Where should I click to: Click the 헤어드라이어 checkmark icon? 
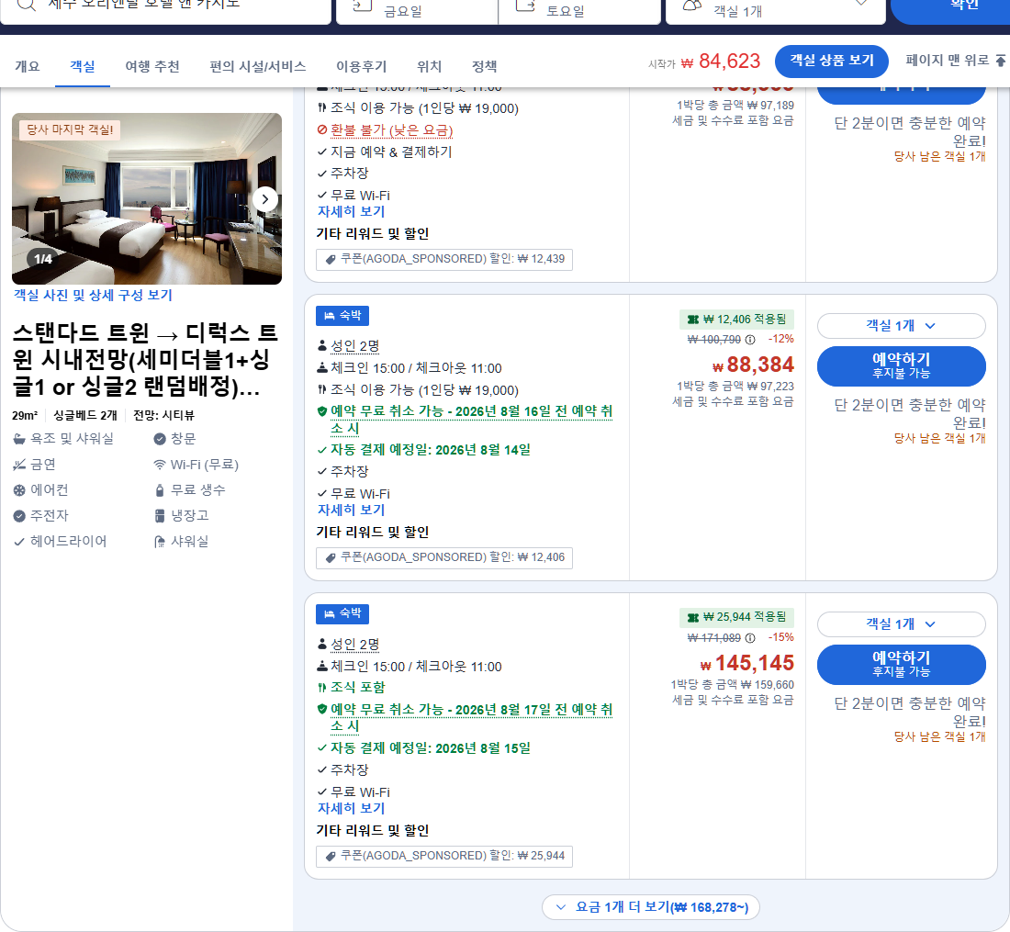pyautogui.click(x=19, y=542)
